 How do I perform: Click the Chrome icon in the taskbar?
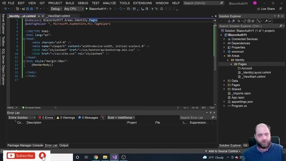click(96, 157)
